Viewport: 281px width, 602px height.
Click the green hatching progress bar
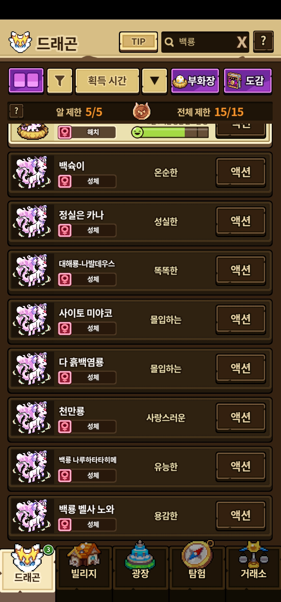point(170,132)
